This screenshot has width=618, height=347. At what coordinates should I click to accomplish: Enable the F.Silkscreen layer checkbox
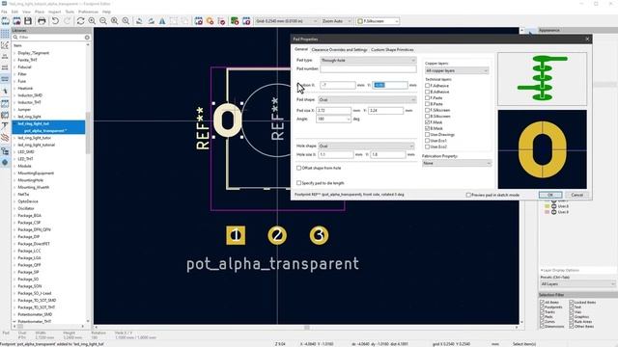[427, 110]
